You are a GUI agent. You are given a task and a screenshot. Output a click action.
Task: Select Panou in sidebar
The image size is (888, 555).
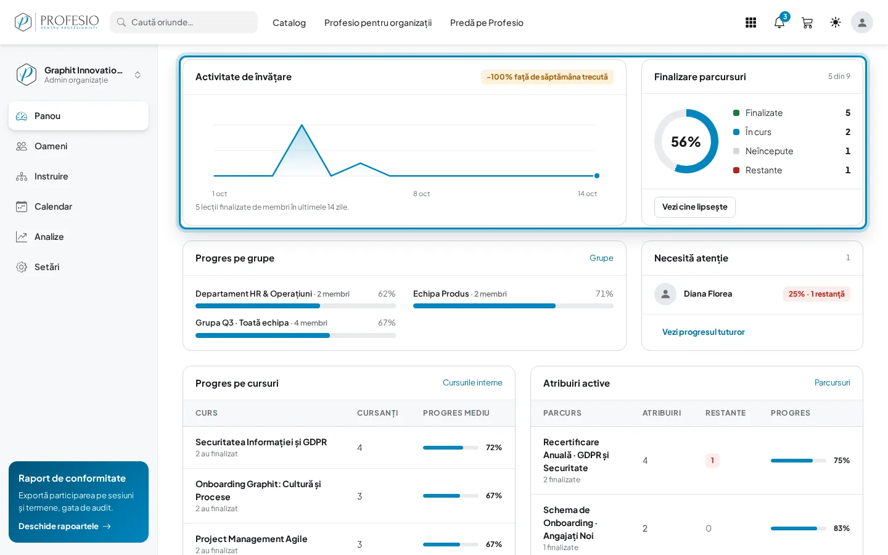[x=78, y=116]
